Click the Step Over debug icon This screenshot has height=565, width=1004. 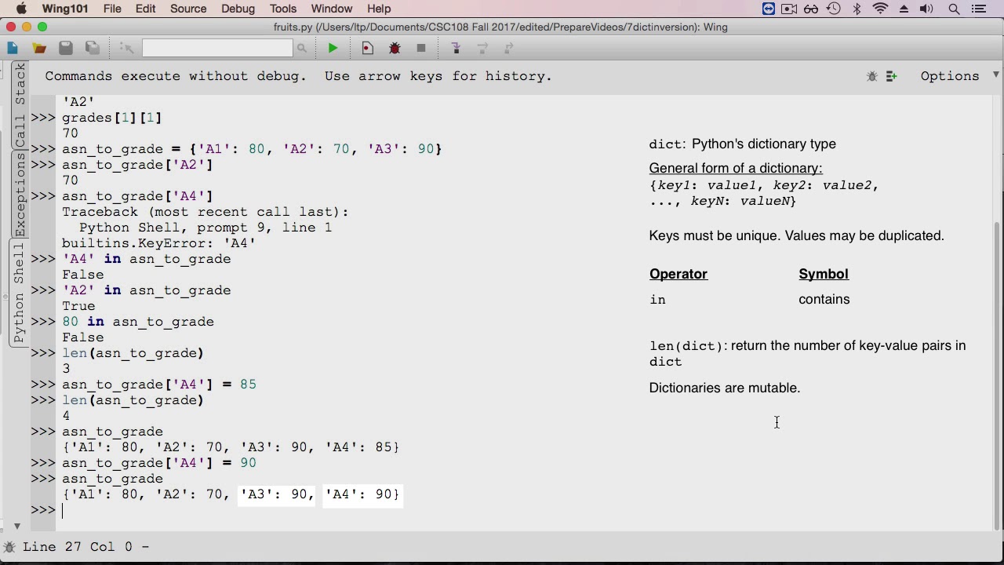[x=482, y=49]
